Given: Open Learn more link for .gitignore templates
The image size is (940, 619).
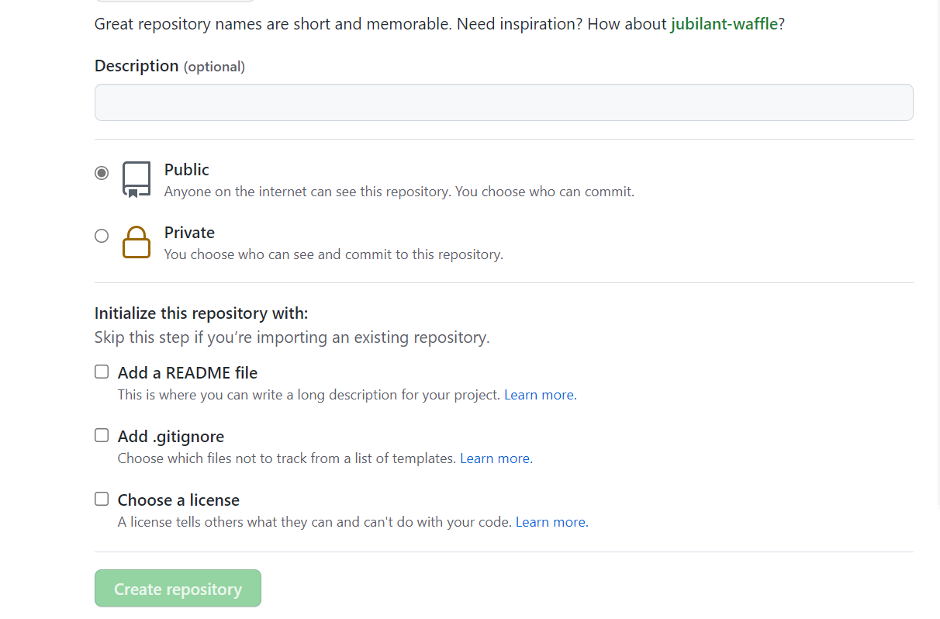Looking at the screenshot, I should click(495, 458).
